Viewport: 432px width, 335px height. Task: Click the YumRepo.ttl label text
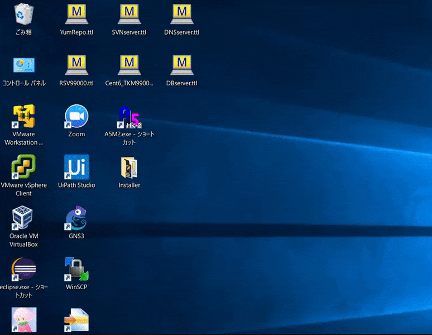(x=76, y=32)
